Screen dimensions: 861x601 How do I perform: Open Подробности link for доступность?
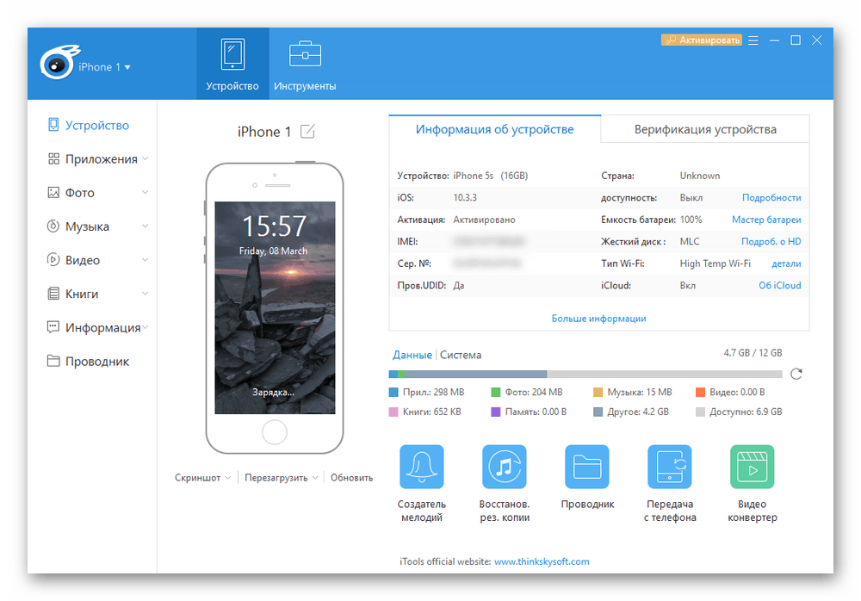(771, 198)
